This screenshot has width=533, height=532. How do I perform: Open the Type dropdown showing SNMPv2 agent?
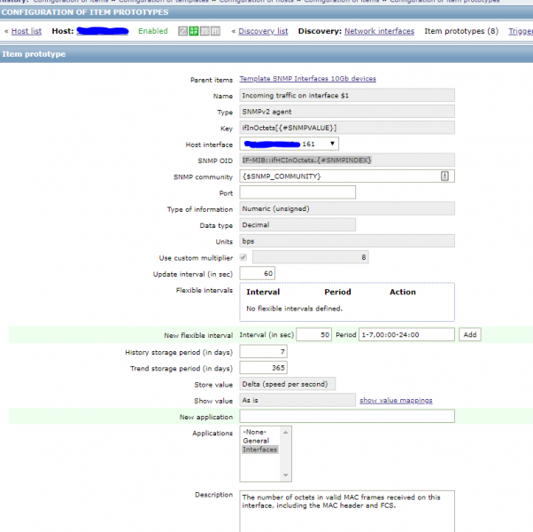(x=347, y=112)
